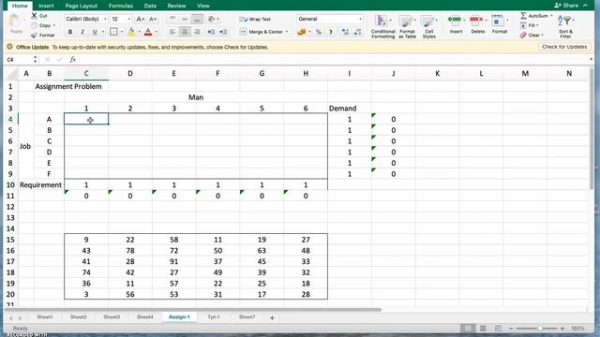Toggle Underline formatting
Viewport: 600px width, 337px height.
(x=95, y=32)
